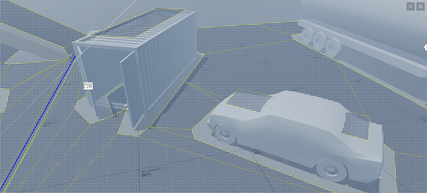427x193 pixels.
Task: Click the grid layout view icon
Action: tap(421, 6)
